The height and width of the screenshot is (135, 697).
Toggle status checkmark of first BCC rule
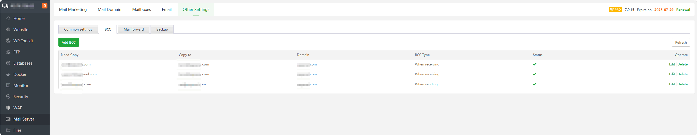click(534, 64)
